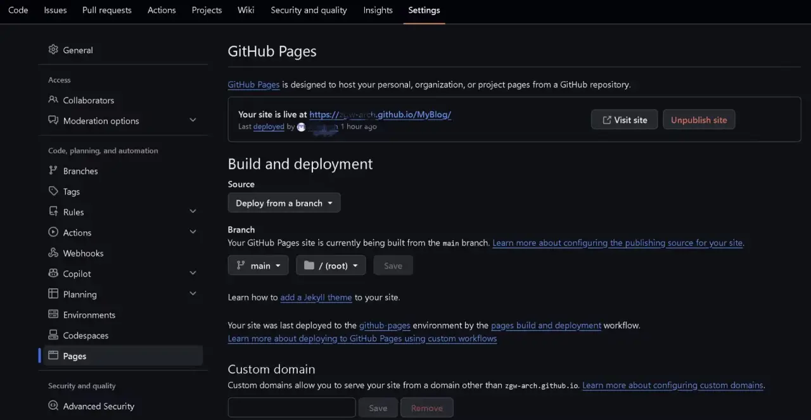
Task: Open link about configuring custom domains
Action: [673, 385]
